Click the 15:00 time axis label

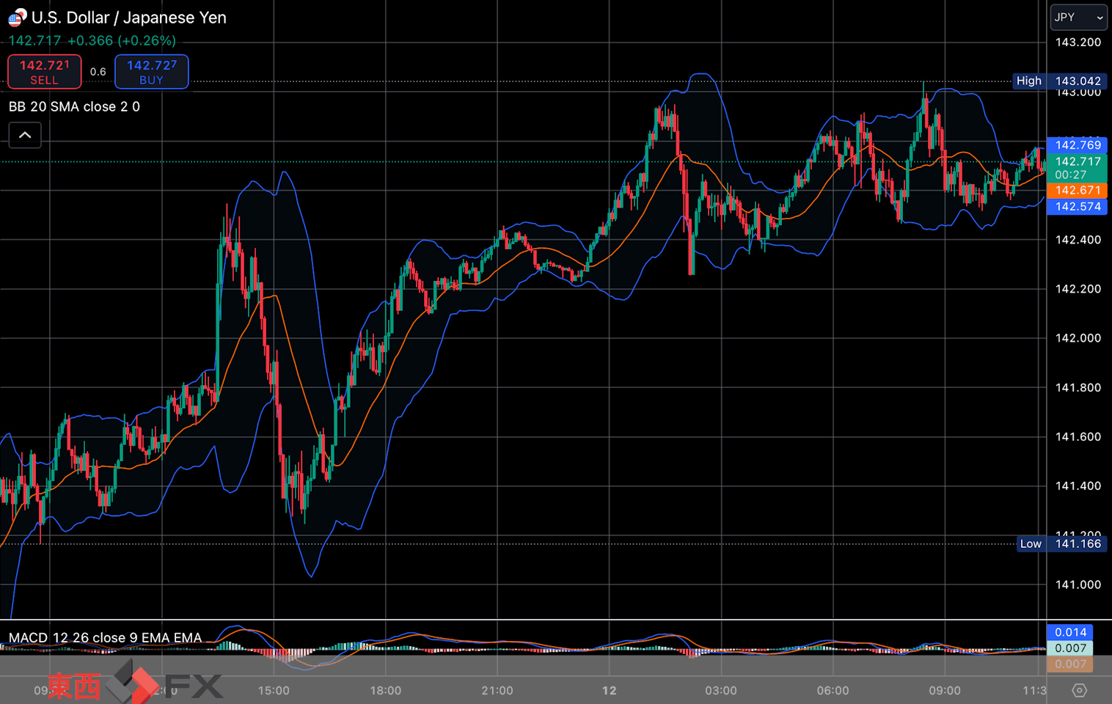274,691
